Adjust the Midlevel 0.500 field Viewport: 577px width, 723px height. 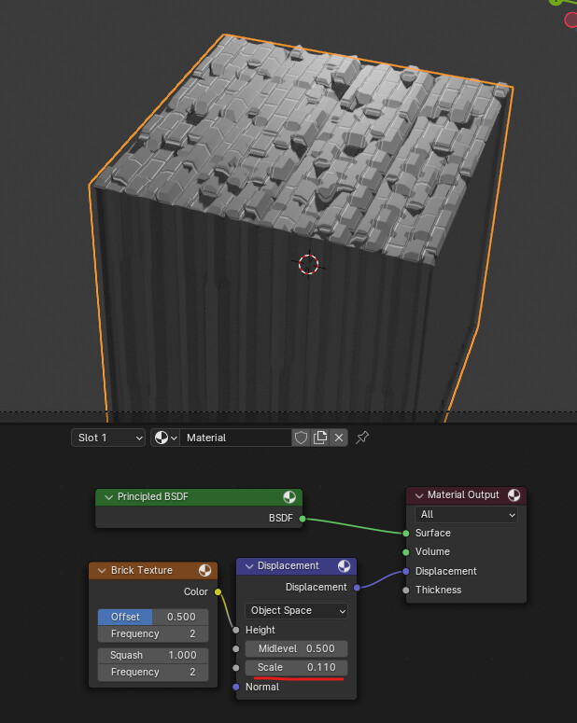[x=296, y=648]
